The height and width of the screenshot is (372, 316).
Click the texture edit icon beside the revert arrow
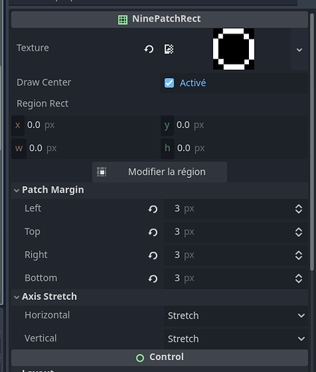[169, 49]
